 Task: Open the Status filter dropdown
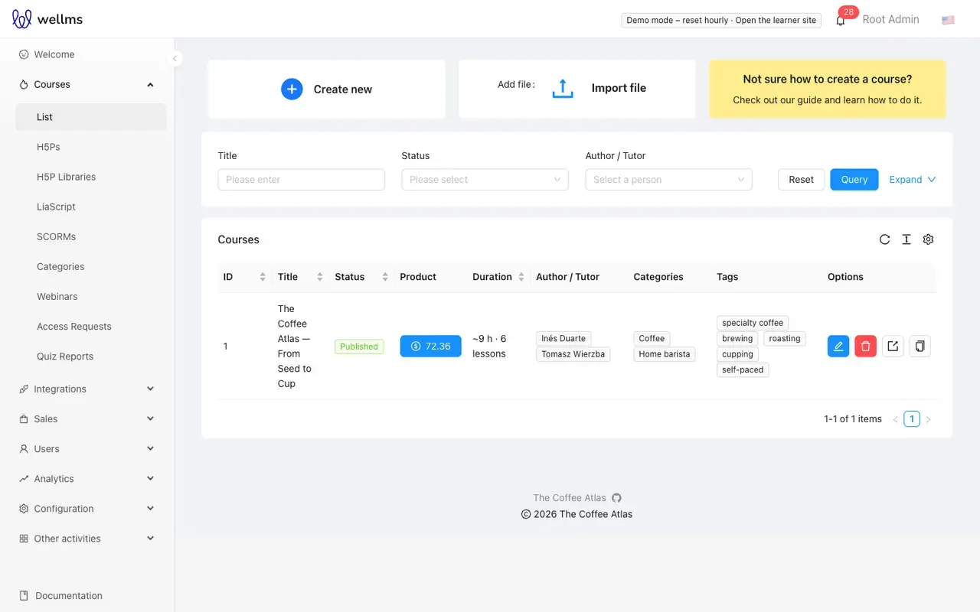point(485,180)
